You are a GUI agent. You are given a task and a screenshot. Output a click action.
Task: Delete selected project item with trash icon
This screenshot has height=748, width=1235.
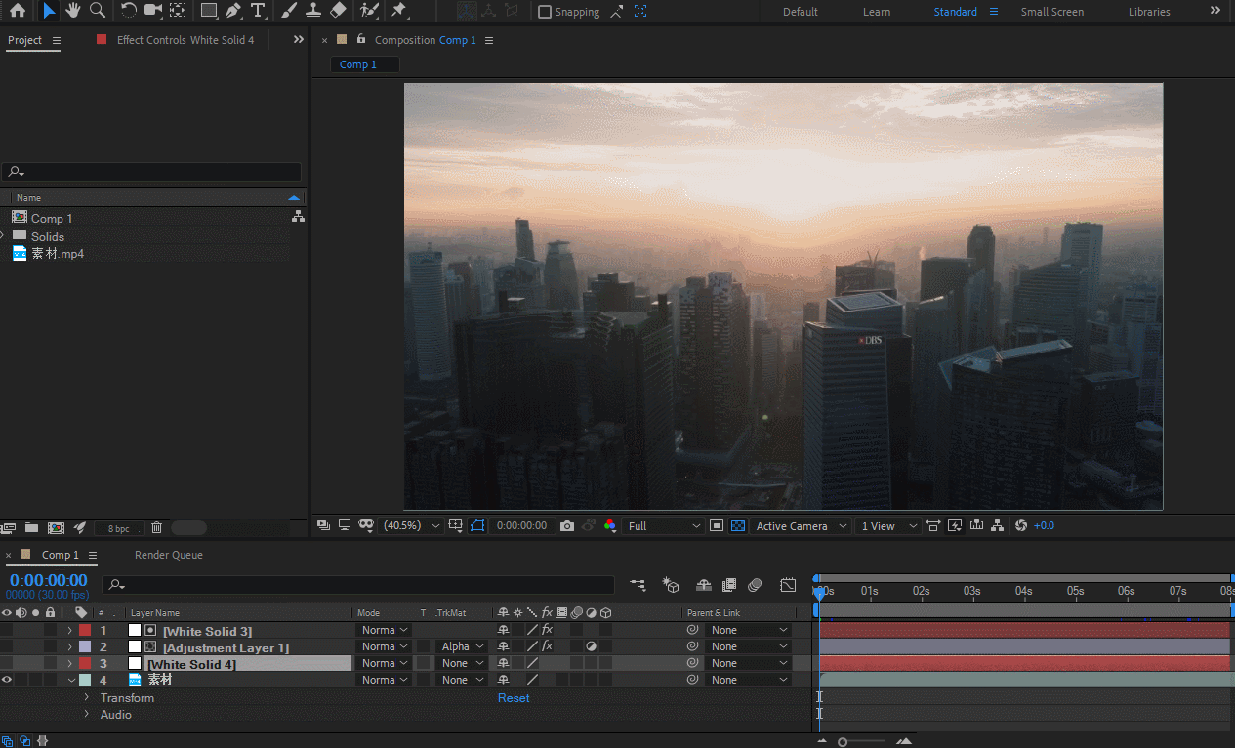[x=156, y=528]
